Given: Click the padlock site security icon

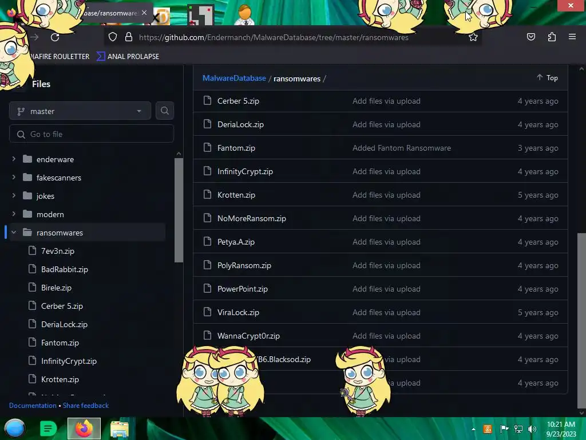Looking at the screenshot, I should pyautogui.click(x=129, y=37).
